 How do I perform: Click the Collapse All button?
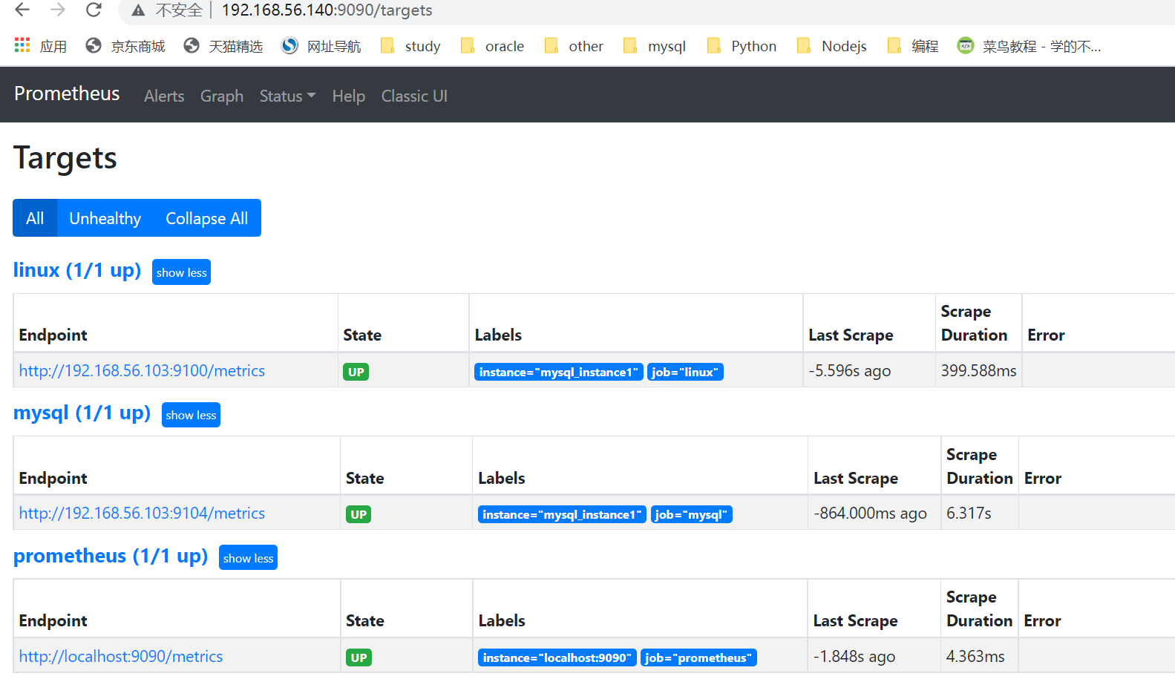pyautogui.click(x=207, y=218)
